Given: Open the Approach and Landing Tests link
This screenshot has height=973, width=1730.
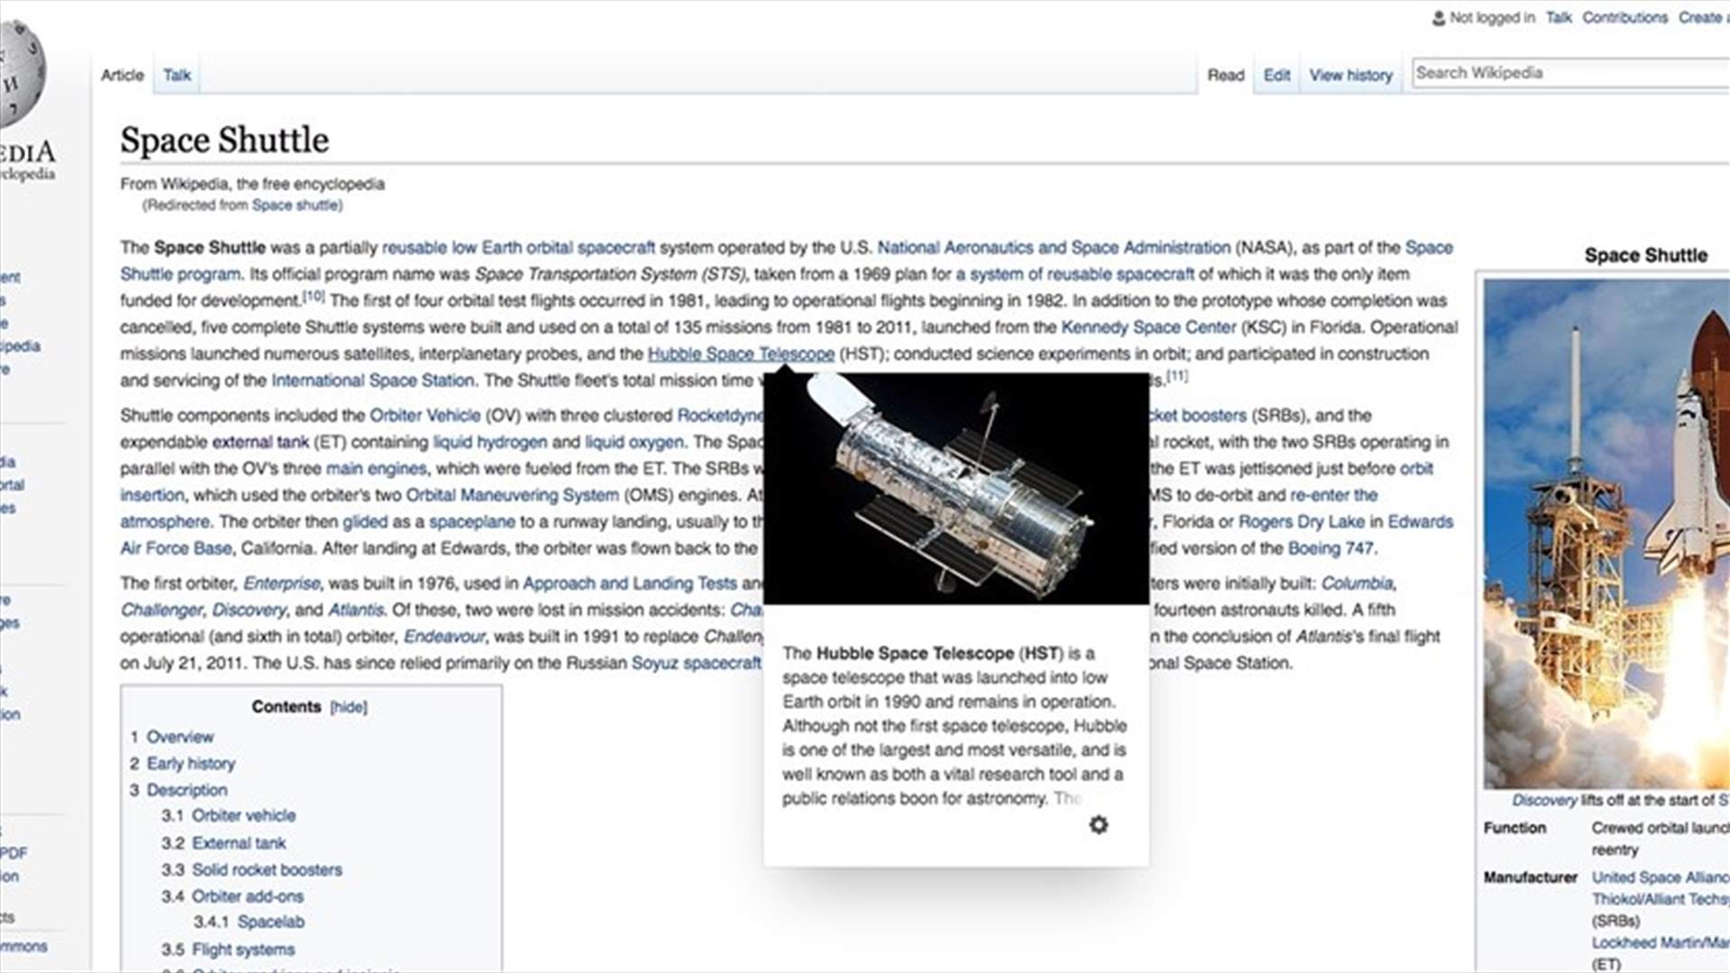Looking at the screenshot, I should pyautogui.click(x=629, y=584).
